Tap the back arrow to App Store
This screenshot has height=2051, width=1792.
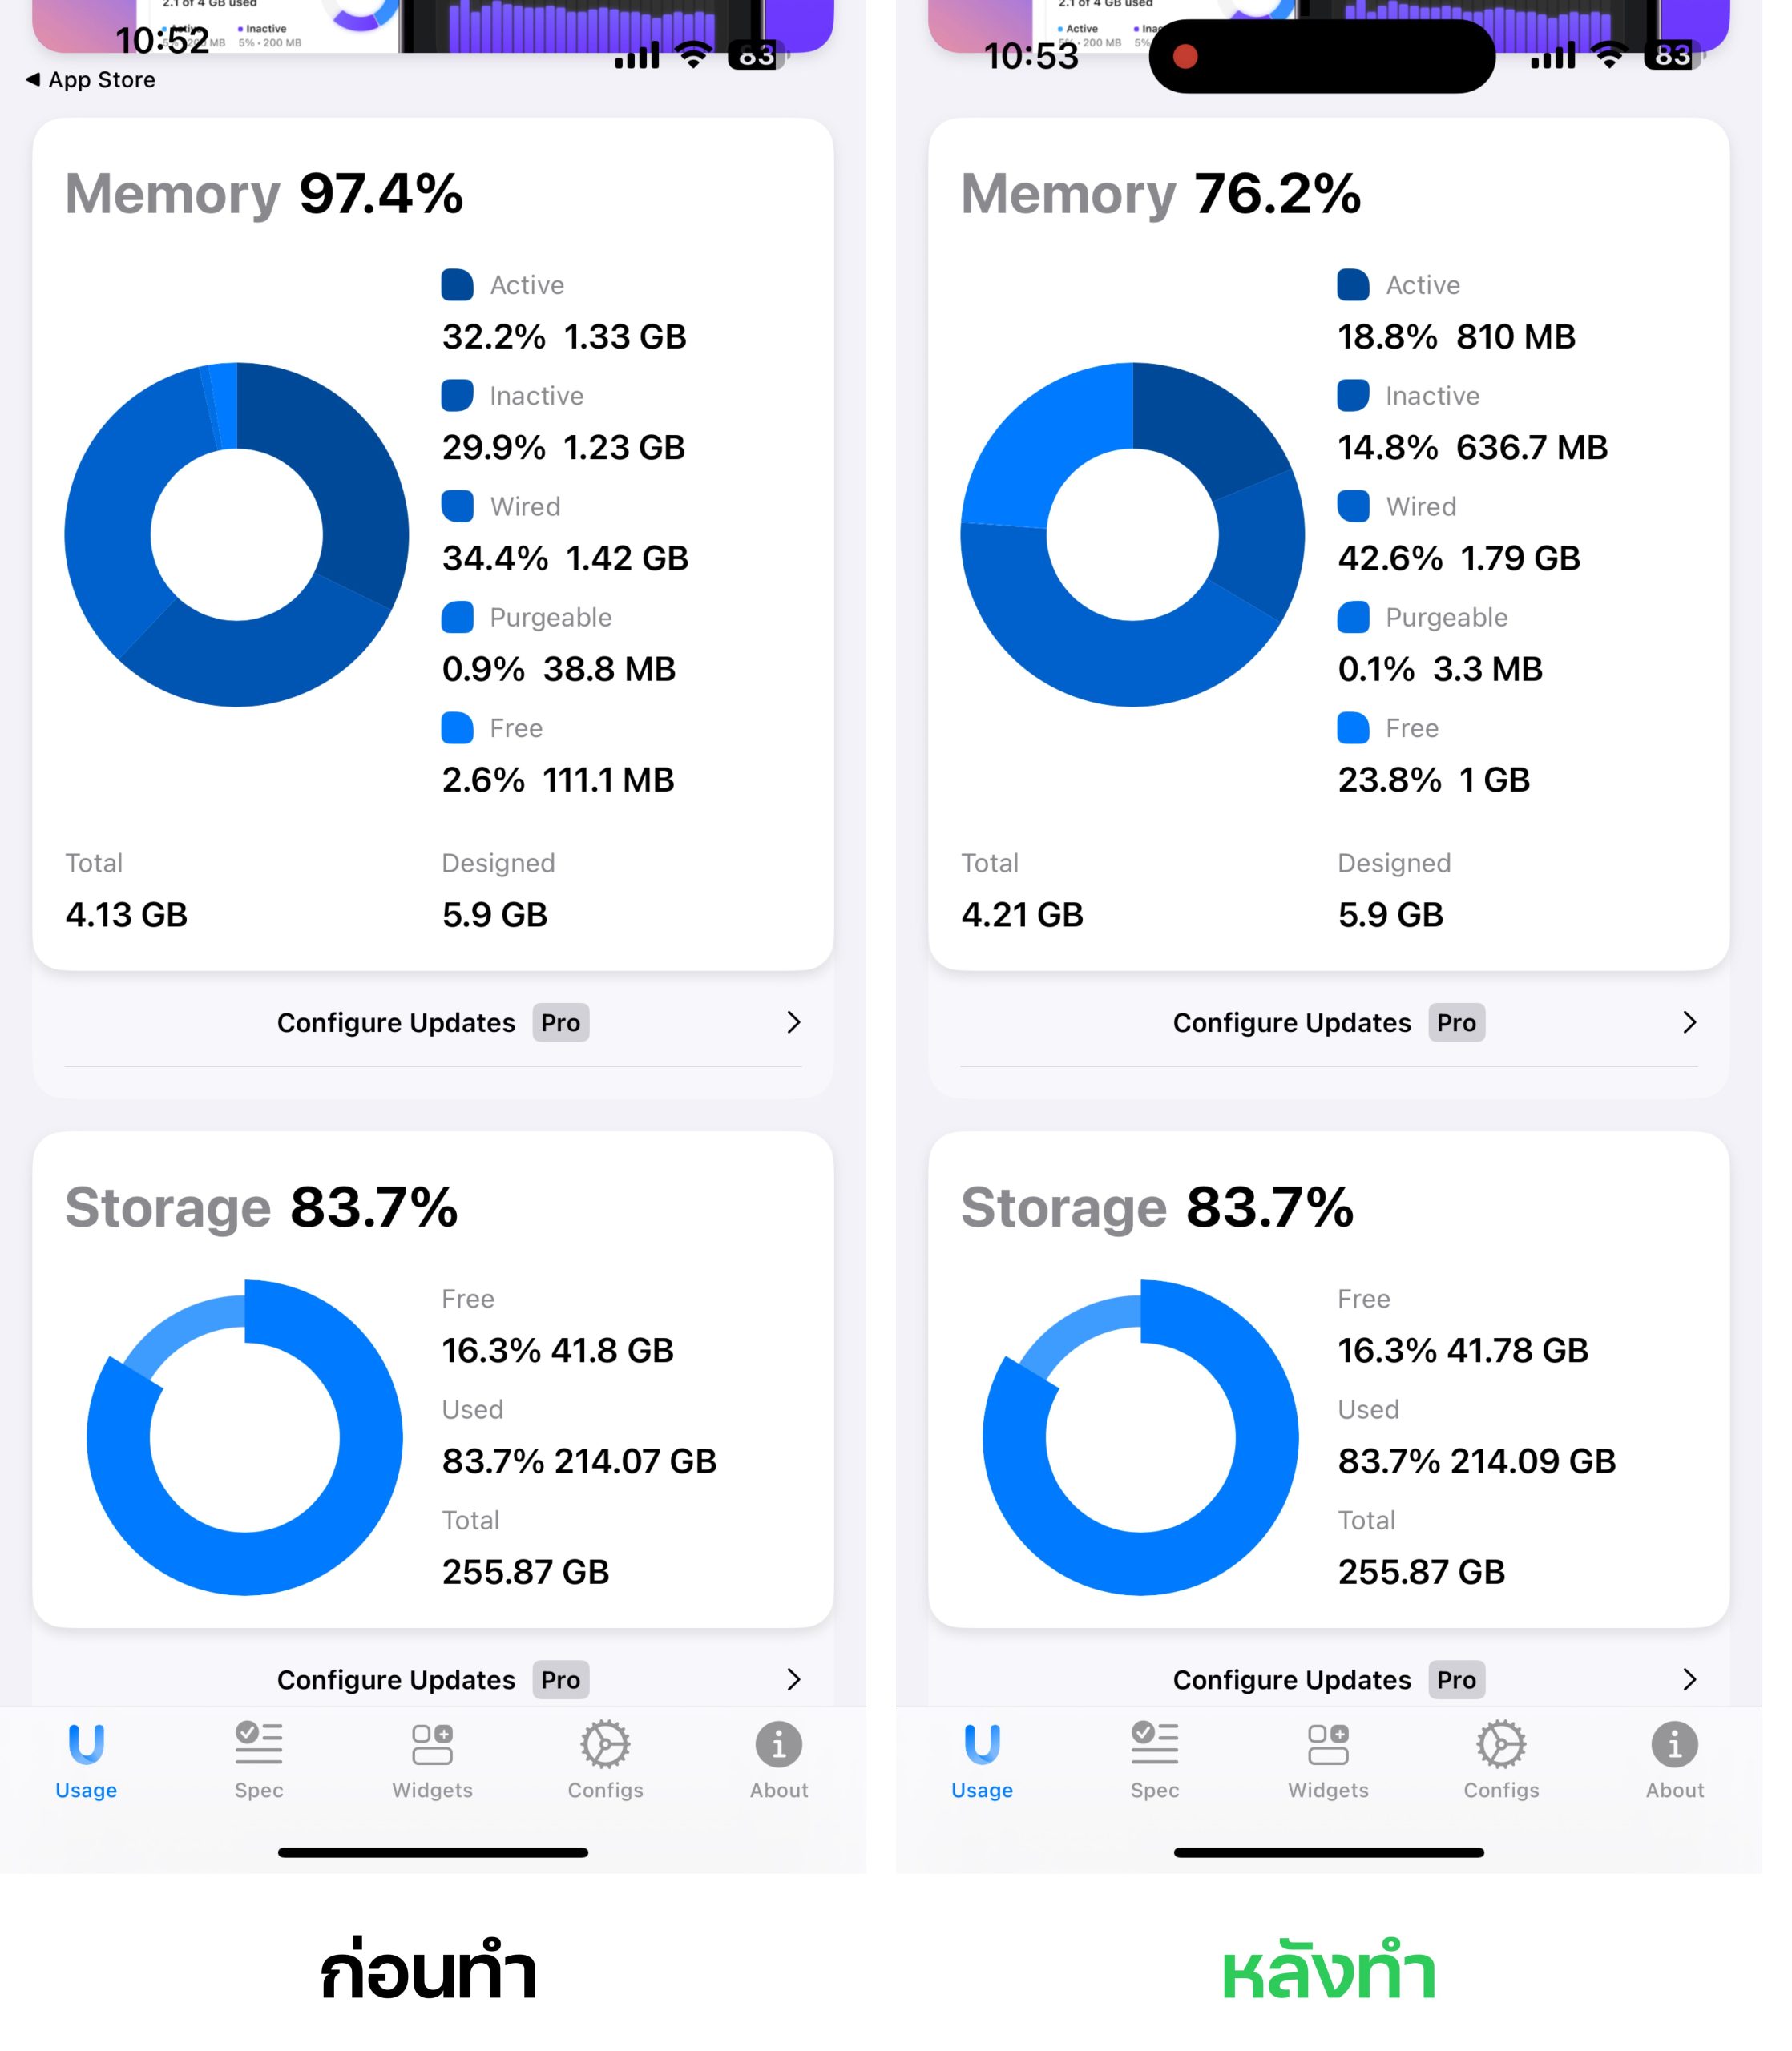34,79
